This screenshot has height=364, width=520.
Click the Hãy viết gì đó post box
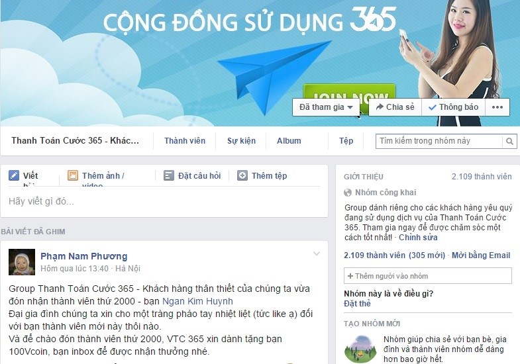pyautogui.click(x=164, y=201)
